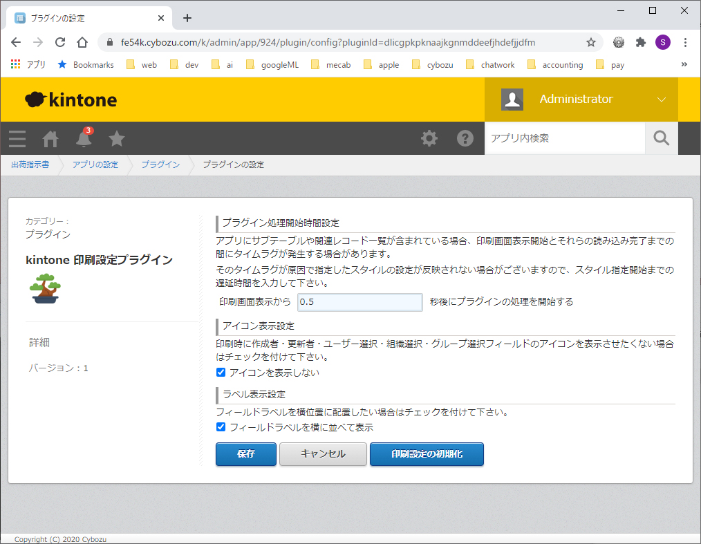Open kintone settings gear icon

429,138
